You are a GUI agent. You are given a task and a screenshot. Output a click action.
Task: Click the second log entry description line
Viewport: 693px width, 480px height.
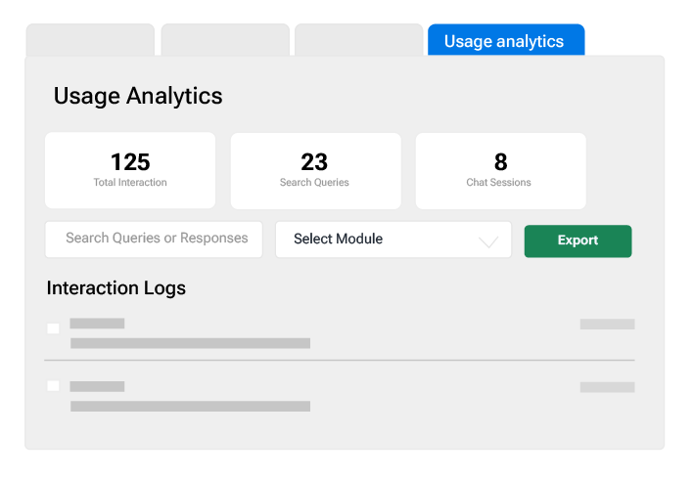point(190,406)
